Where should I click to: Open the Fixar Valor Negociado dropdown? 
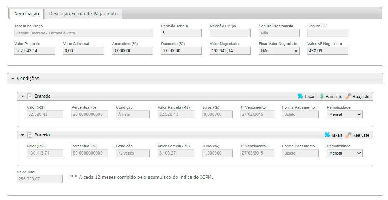pyautogui.click(x=279, y=51)
